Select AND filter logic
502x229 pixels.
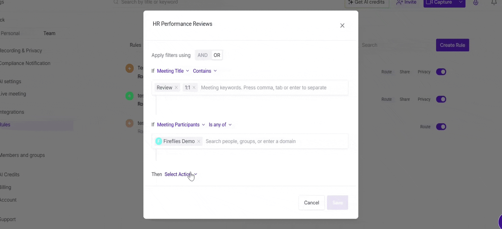[x=203, y=55]
